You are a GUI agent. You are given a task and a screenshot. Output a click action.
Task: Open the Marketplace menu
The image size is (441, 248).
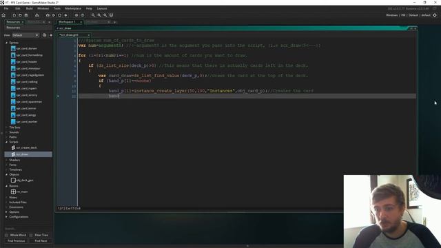[x=73, y=8]
